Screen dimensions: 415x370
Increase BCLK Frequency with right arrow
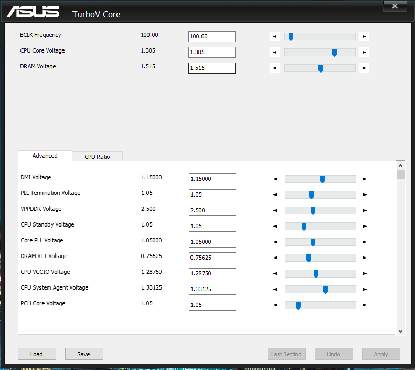(x=364, y=36)
